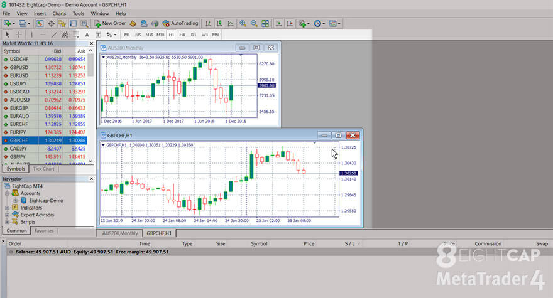Image resolution: width=553 pixels, height=298 pixels.
Task: Switch timeframe to M15
Action: click(149, 35)
